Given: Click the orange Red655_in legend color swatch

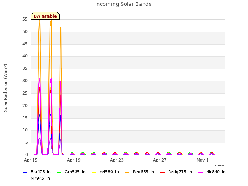Looking at the screenshot, I should pyautogui.click(x=127, y=172).
